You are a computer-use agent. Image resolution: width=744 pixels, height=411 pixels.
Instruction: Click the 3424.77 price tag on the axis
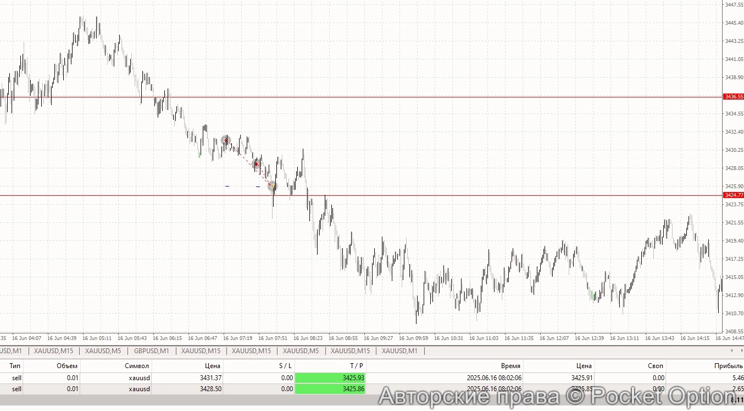tap(734, 195)
